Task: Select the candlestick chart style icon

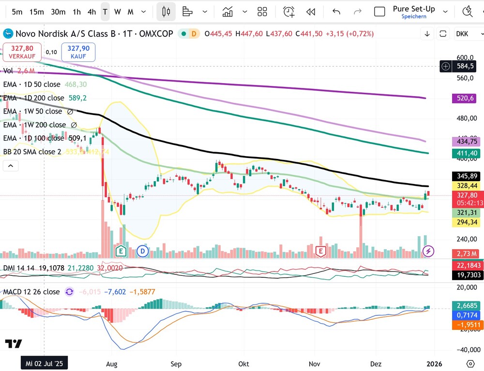Action: [x=166, y=12]
